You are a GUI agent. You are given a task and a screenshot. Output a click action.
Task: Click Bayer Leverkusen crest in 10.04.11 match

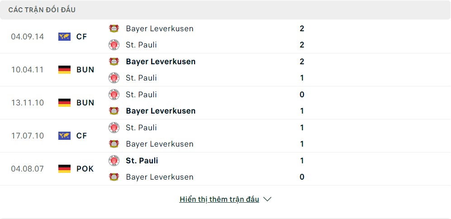pyautogui.click(x=114, y=62)
